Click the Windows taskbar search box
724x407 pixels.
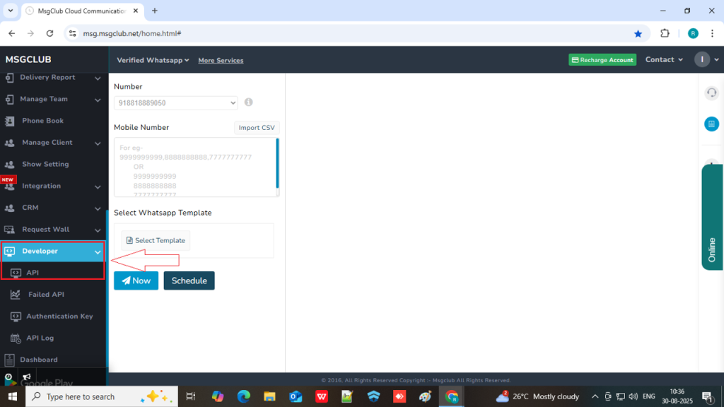point(102,396)
